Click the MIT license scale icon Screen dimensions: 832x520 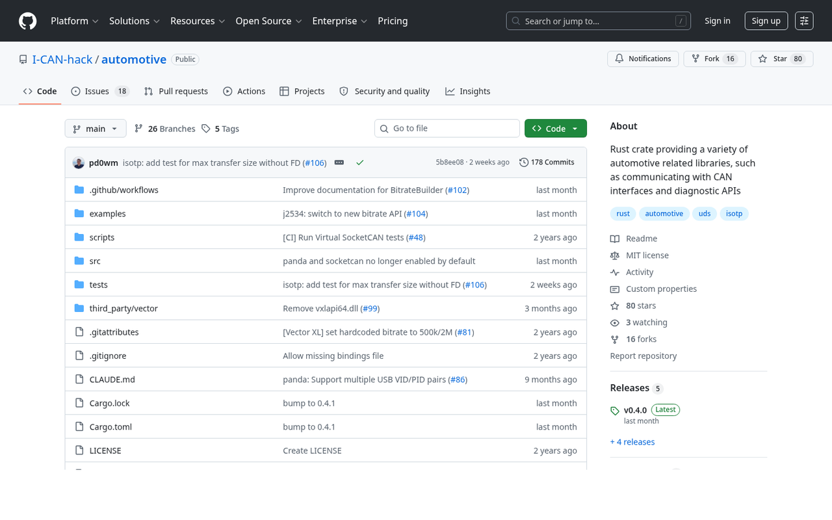(614, 255)
